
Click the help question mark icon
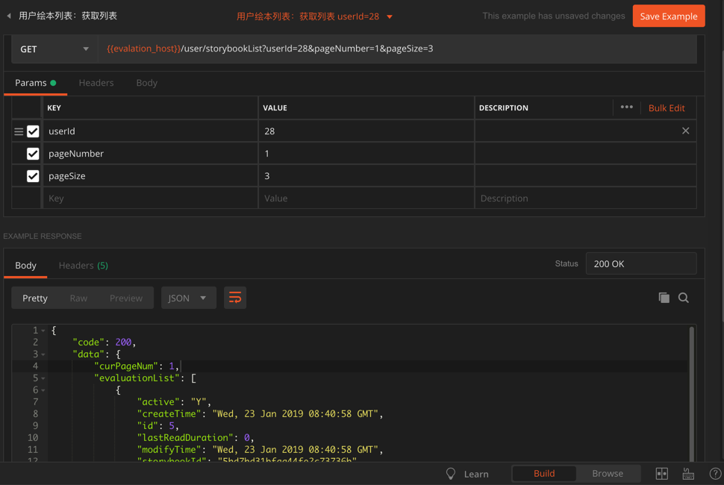coord(714,474)
